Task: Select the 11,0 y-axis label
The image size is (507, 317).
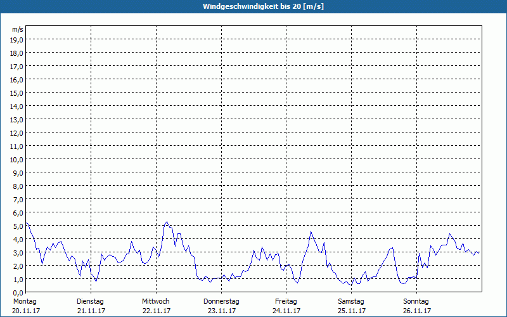Action: (x=17, y=146)
